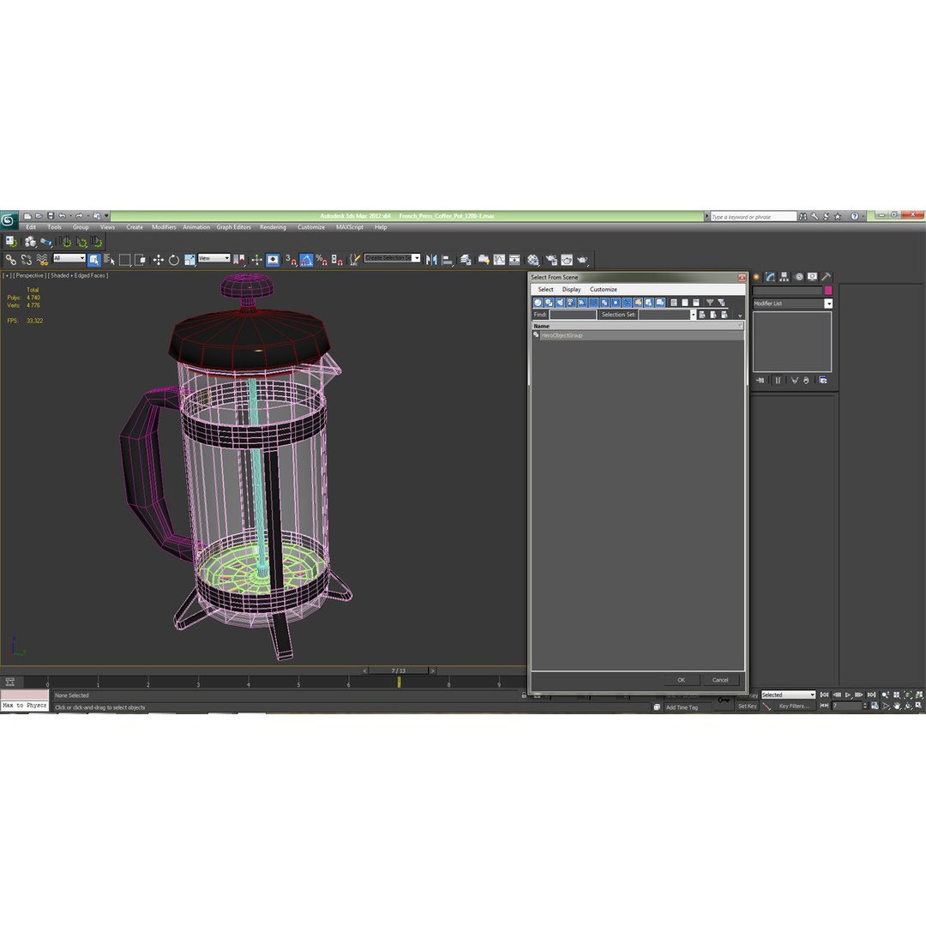
Task: Open the Edit menu
Action: [31, 227]
